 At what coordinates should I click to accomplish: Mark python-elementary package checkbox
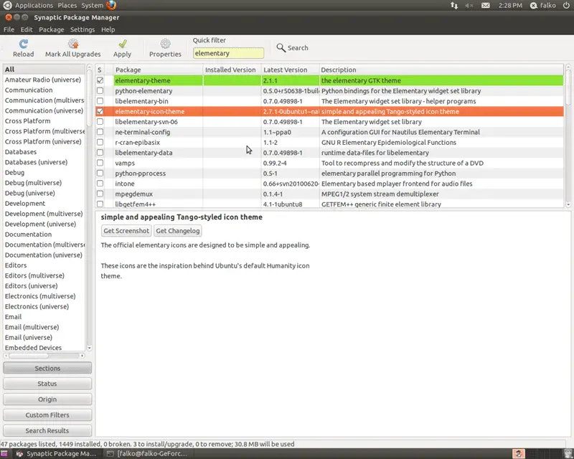point(100,90)
